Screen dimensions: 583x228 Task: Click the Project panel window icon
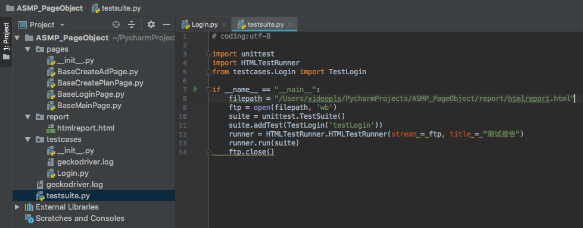coord(23,25)
